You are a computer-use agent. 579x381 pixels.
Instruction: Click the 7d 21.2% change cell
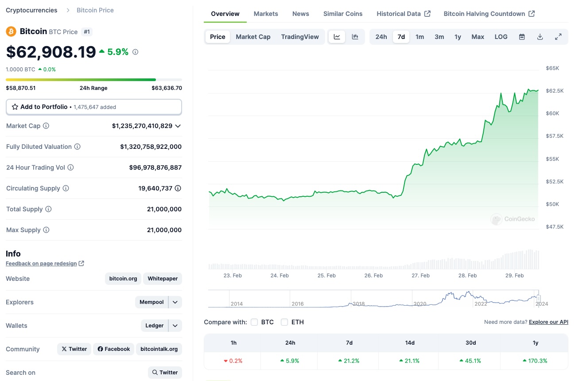[349, 361]
